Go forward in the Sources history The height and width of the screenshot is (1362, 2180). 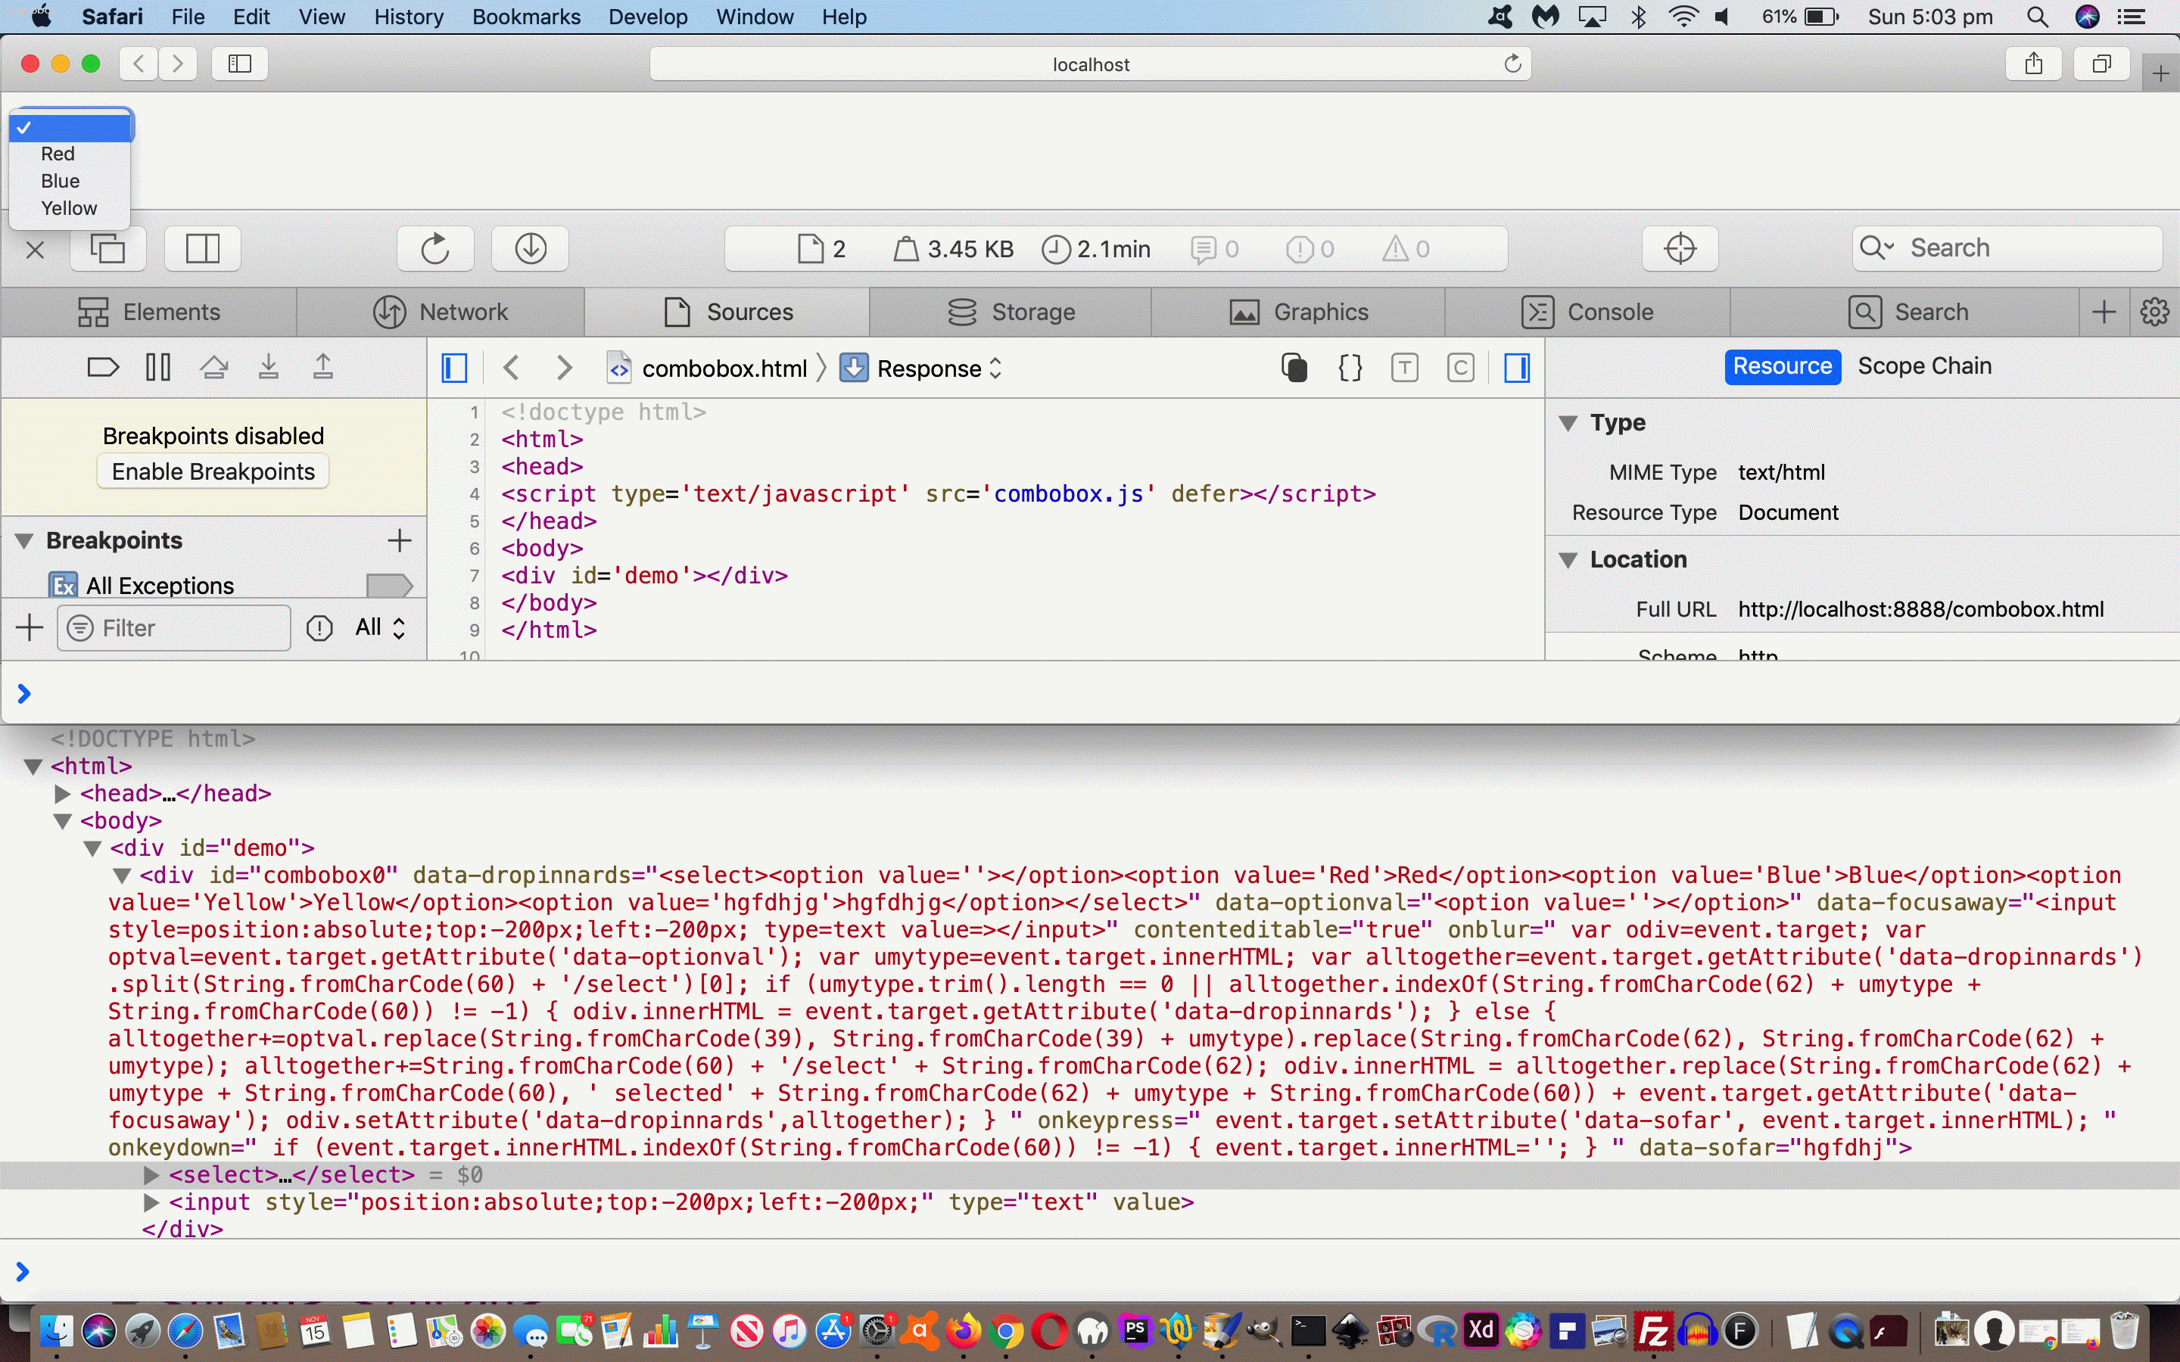[x=564, y=368]
